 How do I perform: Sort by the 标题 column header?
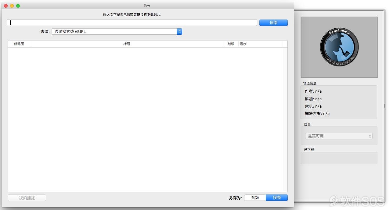pos(127,44)
